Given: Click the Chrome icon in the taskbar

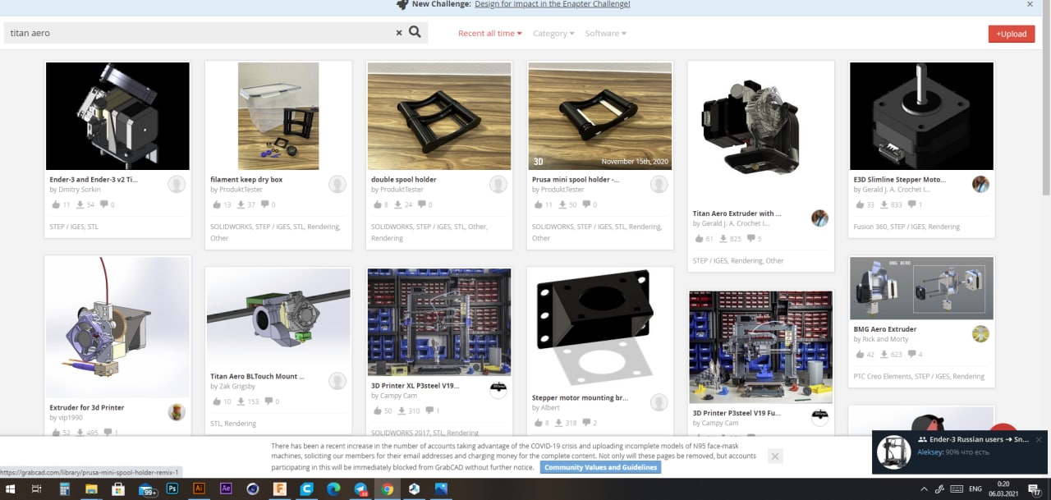Looking at the screenshot, I should point(387,489).
